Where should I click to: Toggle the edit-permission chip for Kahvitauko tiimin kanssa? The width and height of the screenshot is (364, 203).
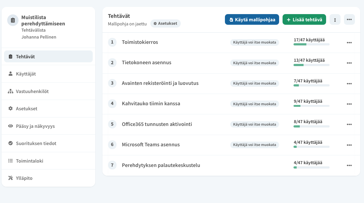tap(254, 104)
